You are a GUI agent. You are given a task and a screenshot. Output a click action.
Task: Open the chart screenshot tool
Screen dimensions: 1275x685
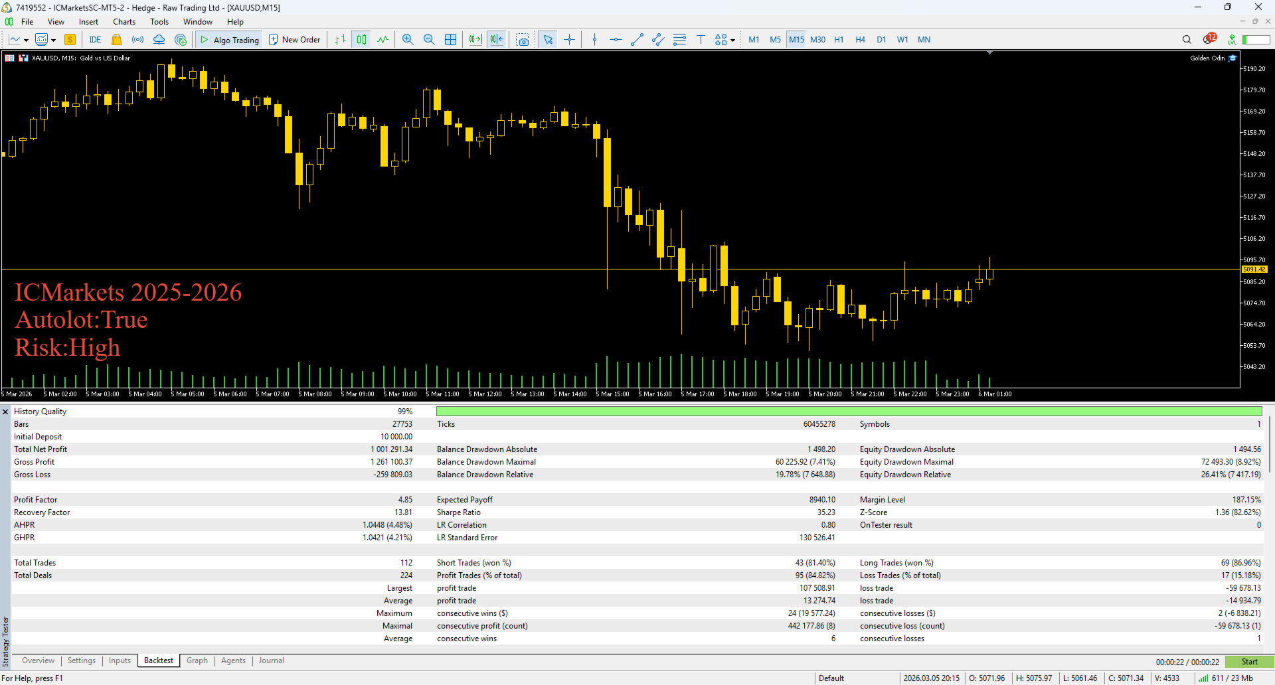[523, 39]
